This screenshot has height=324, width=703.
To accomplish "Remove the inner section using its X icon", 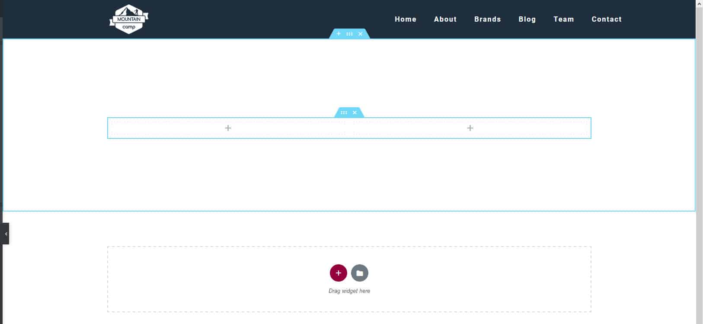I will pyautogui.click(x=355, y=112).
